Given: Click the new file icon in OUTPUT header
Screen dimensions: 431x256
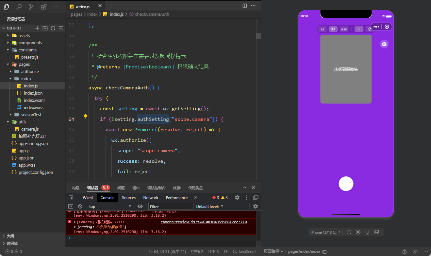Looking at the screenshot, I should click(37, 28).
